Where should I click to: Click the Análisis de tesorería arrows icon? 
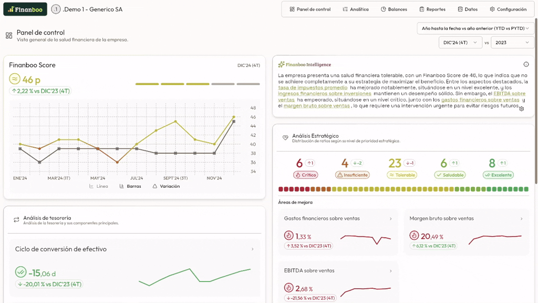coord(16,220)
